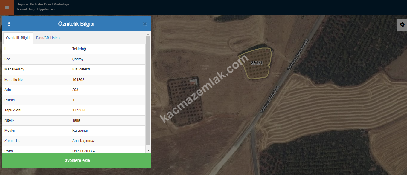
Task: Click the Parsel Sorgu Uygulaması header title
Action: point(36,10)
